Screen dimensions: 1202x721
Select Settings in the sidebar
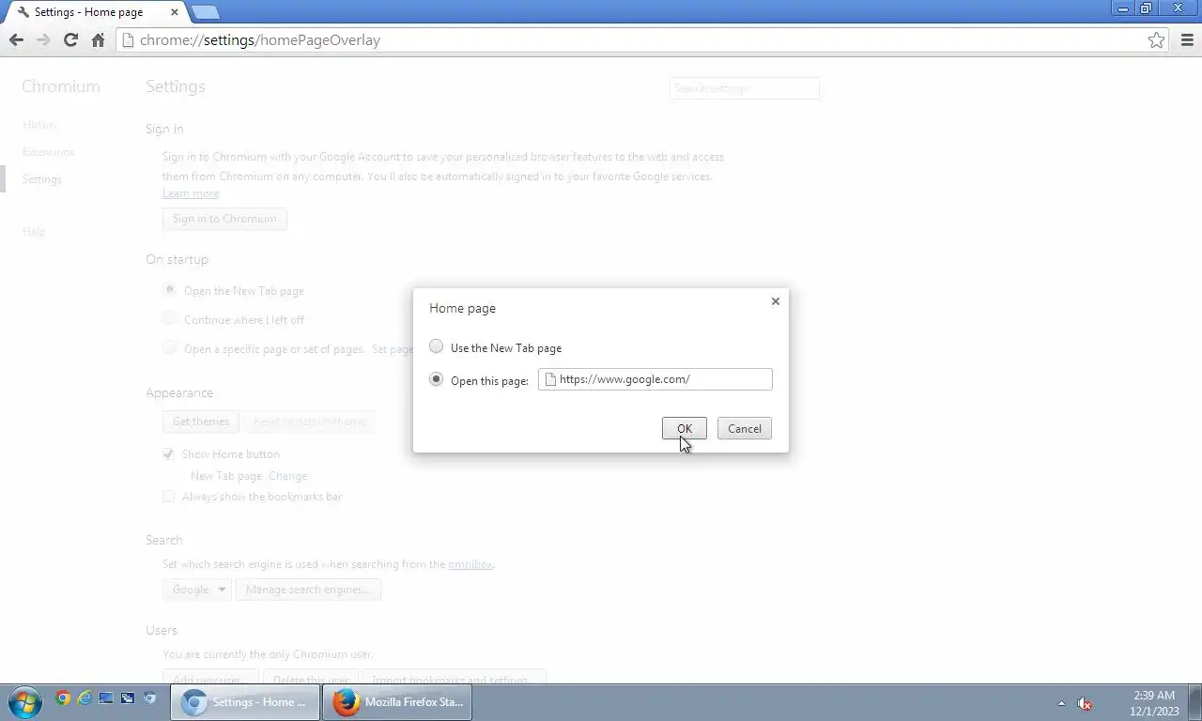point(42,178)
